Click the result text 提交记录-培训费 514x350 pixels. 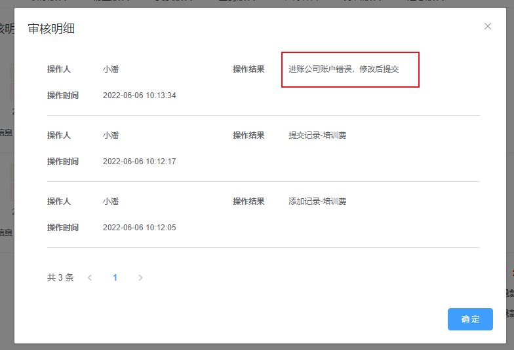pos(317,135)
